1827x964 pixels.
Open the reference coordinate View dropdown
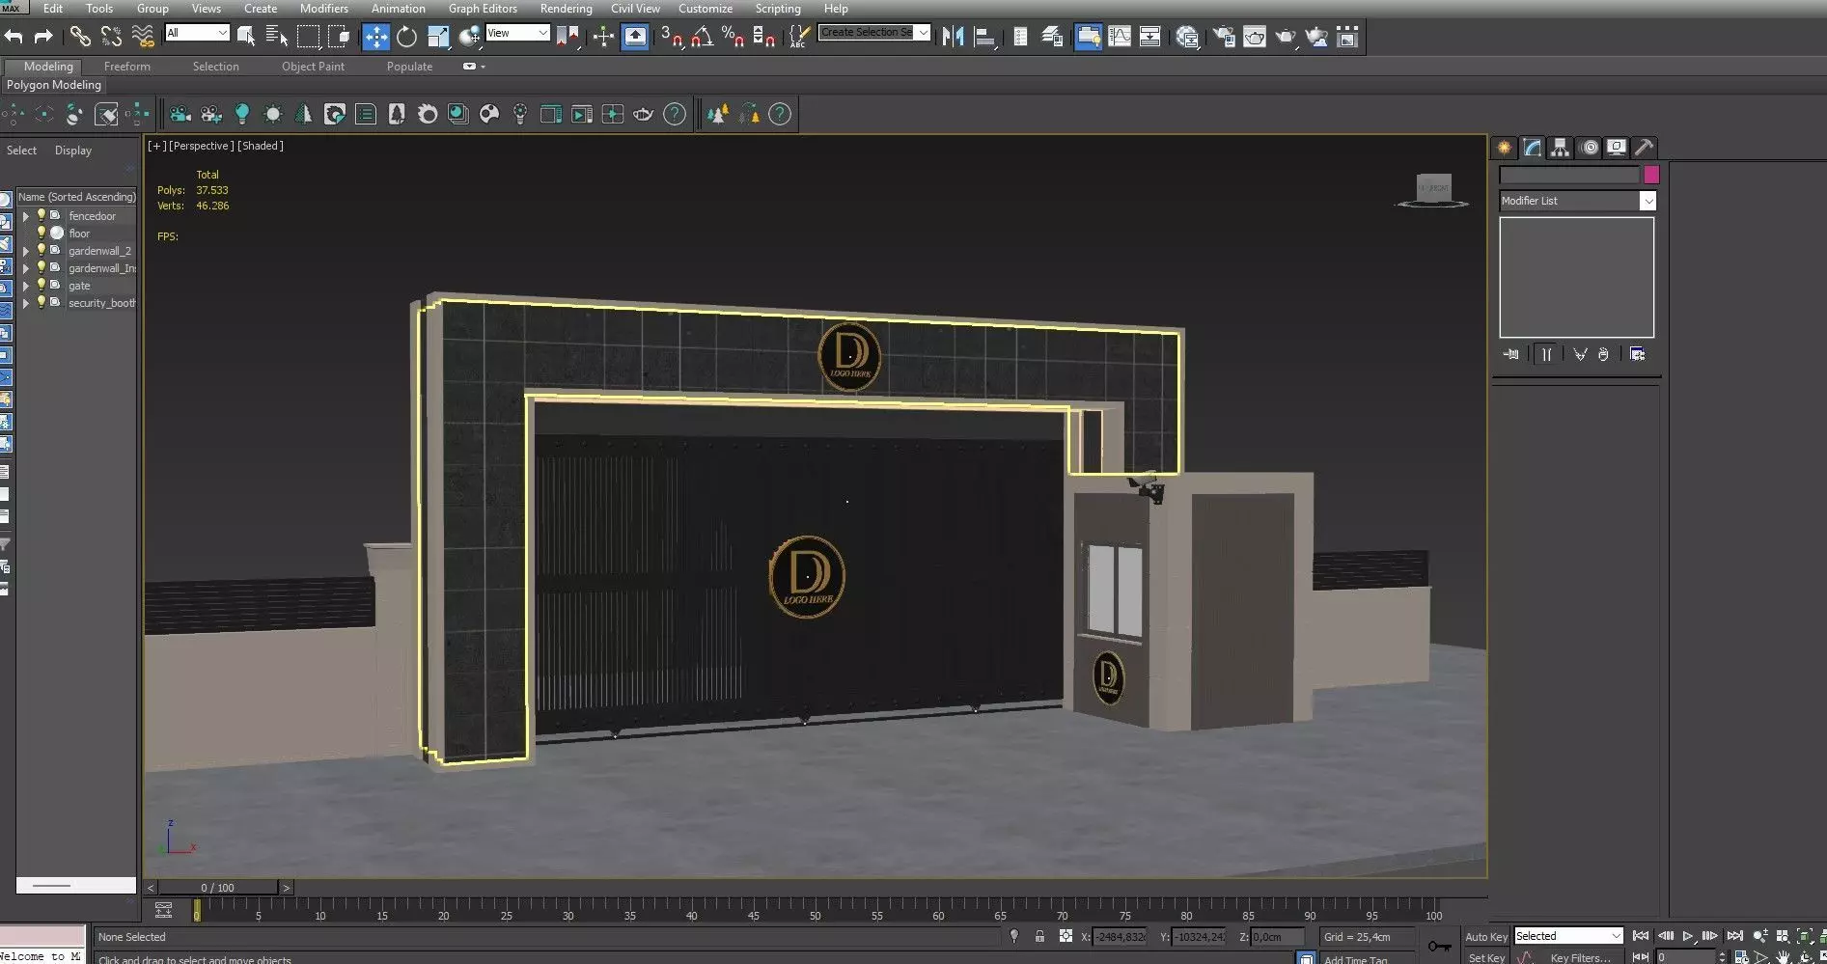(517, 33)
